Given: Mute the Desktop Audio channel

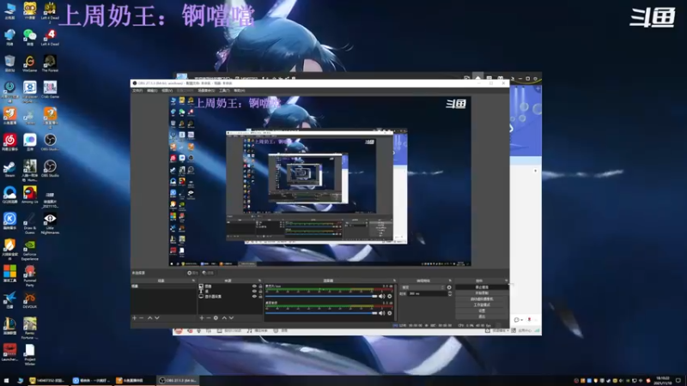Looking at the screenshot, I should 381,313.
